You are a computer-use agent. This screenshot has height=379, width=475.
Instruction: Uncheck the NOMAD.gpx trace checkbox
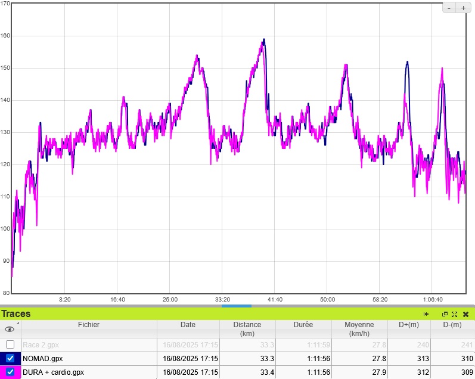pos(10,359)
